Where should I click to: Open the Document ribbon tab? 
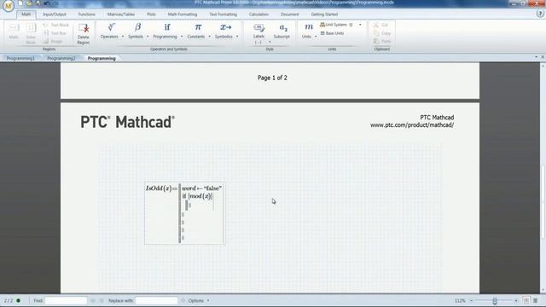tap(290, 14)
